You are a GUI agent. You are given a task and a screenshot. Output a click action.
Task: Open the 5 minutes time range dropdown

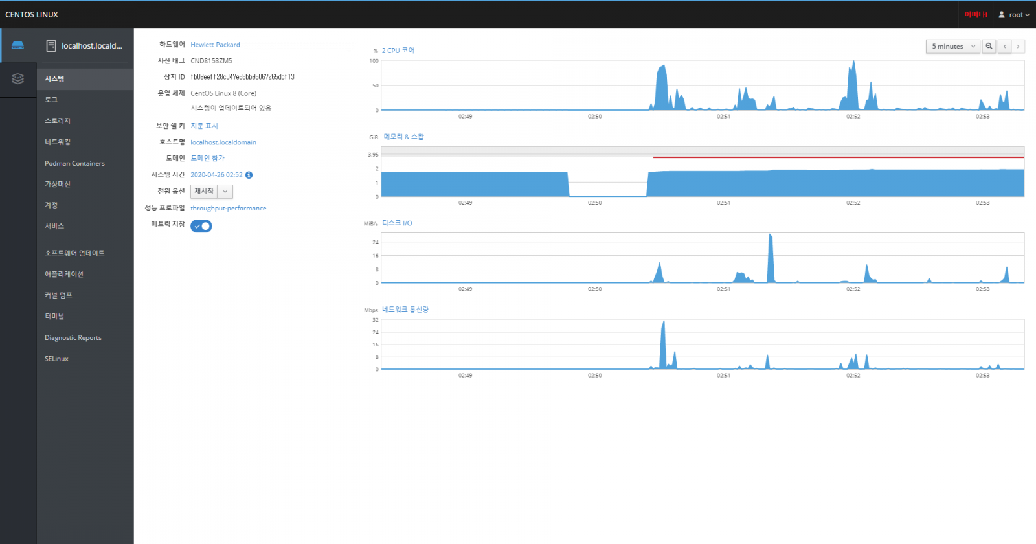point(952,47)
